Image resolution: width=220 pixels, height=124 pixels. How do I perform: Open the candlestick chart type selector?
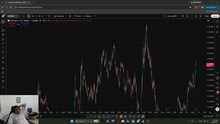49,16
